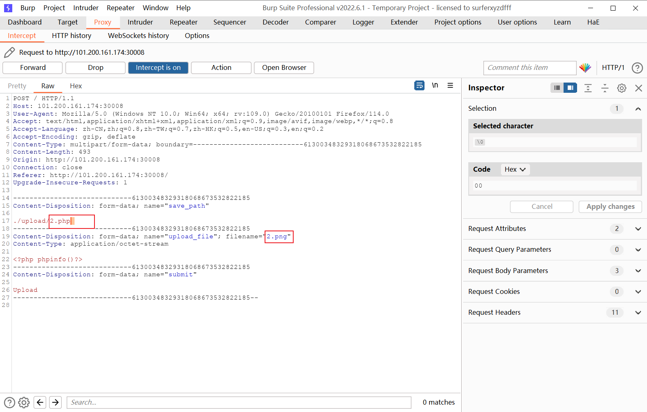Open search settings gear at bottom
Viewport: 647px width, 412px height.
[24, 403]
